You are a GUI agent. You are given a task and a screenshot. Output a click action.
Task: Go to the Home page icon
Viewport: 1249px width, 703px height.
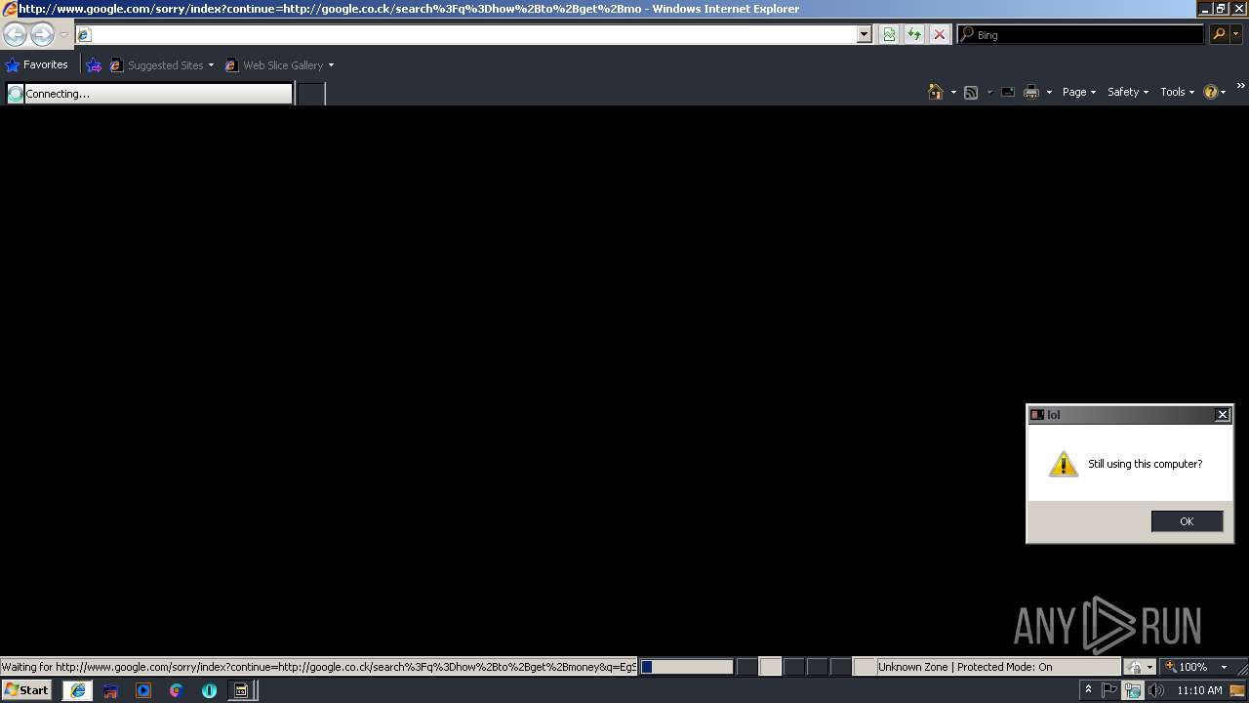[x=936, y=92]
